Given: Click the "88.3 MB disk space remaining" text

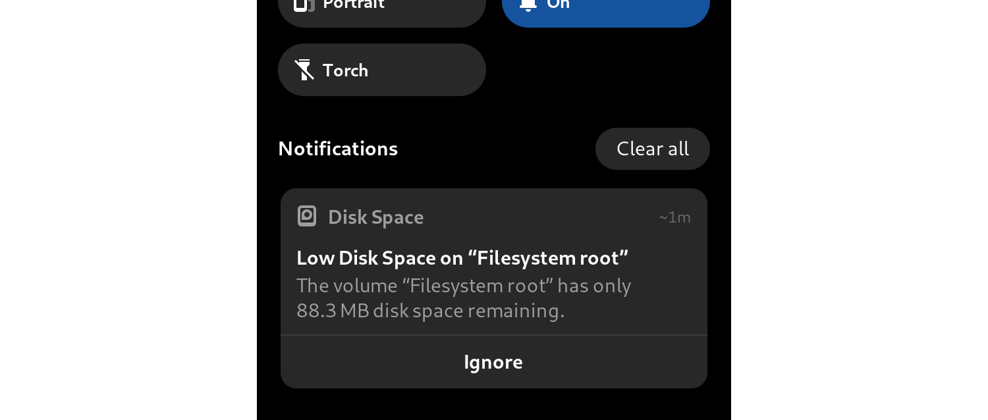Looking at the screenshot, I should coord(430,311).
